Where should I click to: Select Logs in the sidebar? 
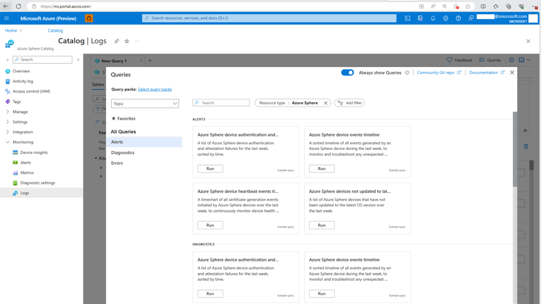[x=41, y=193]
